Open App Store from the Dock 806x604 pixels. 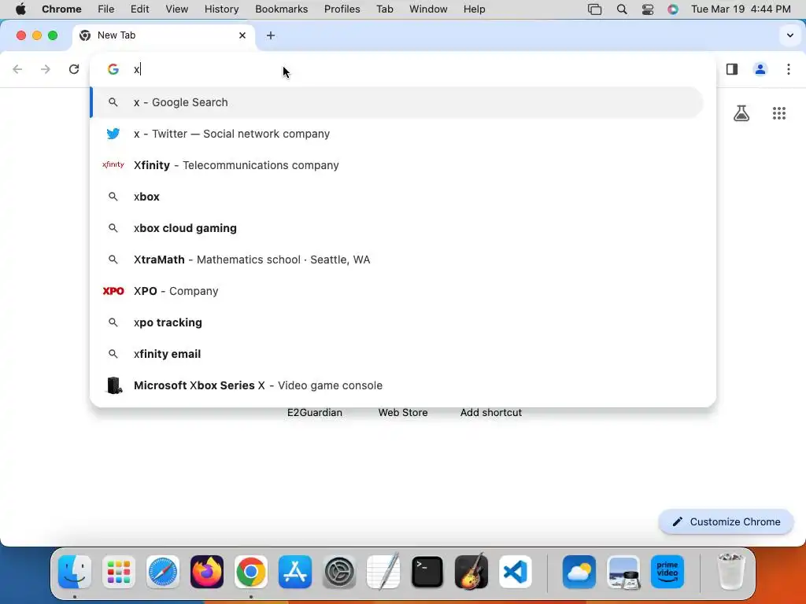click(295, 571)
